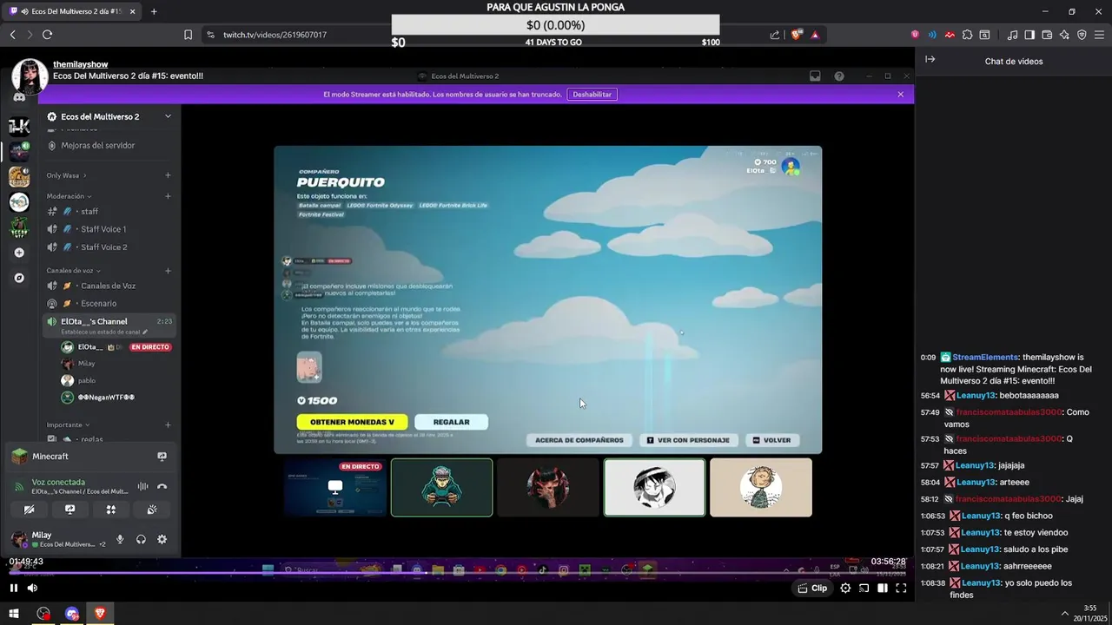Screen dimensions: 1112x625
Task: Reload the browser page
Action: (47, 35)
